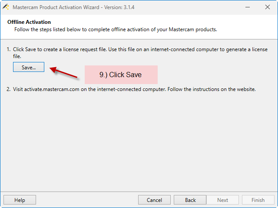Viewport: 278px width, 208px height.
Task: Click the Mastercam Product Activation Wizard title
Action: pos(56,7)
